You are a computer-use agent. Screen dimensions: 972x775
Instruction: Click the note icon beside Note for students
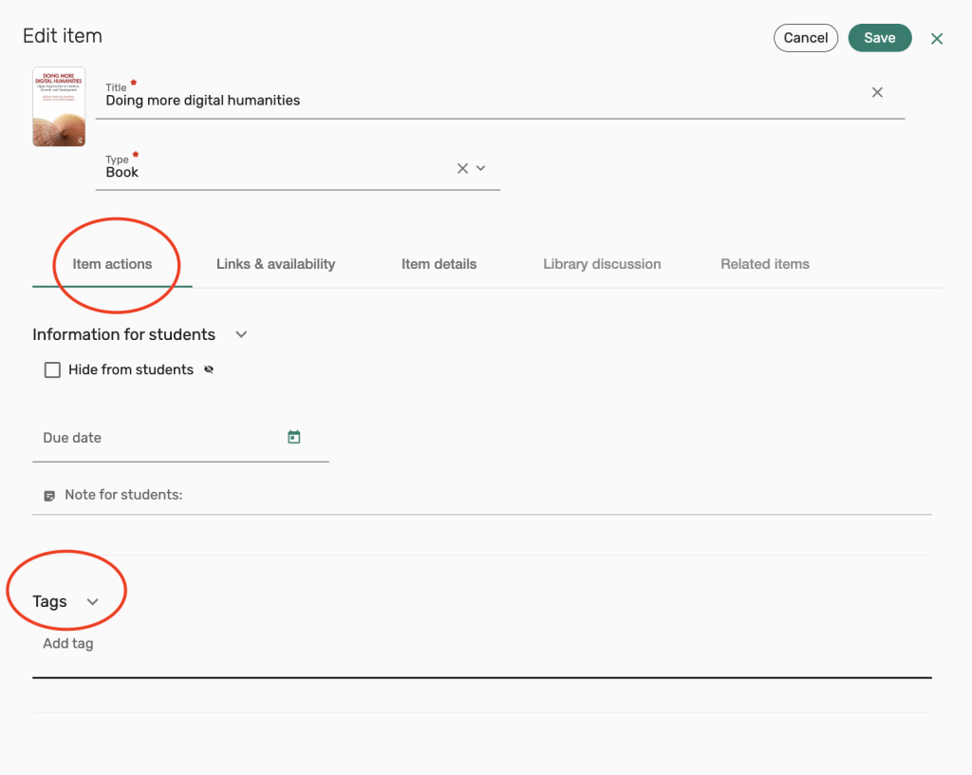(x=49, y=496)
